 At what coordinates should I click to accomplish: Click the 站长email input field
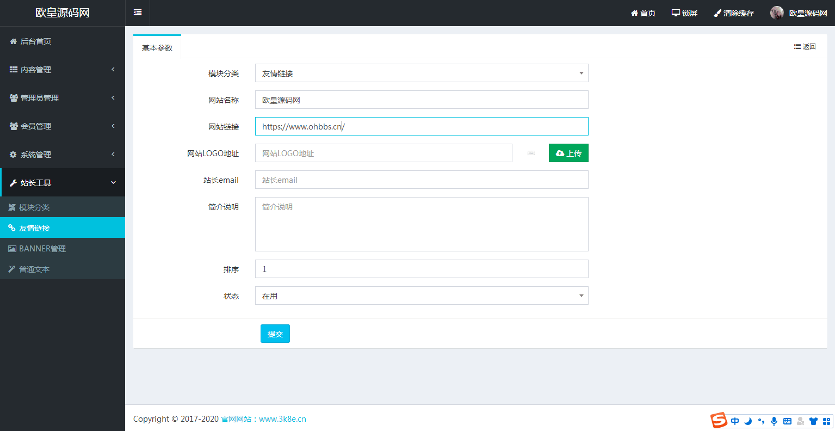click(x=422, y=180)
